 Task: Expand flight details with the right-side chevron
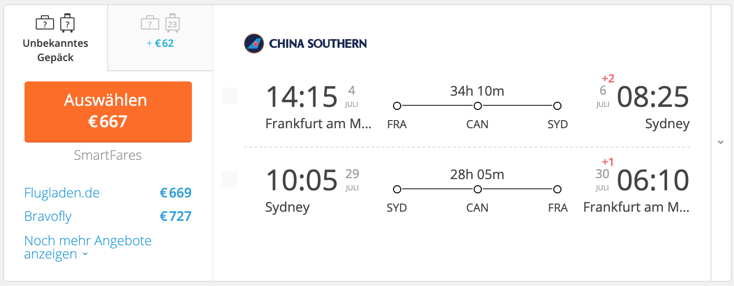pyautogui.click(x=721, y=142)
